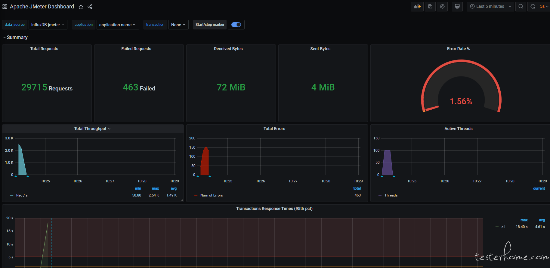Image resolution: width=550 pixels, height=268 pixels.
Task: Click the Threads purple color swatch
Action: pyautogui.click(x=380, y=195)
